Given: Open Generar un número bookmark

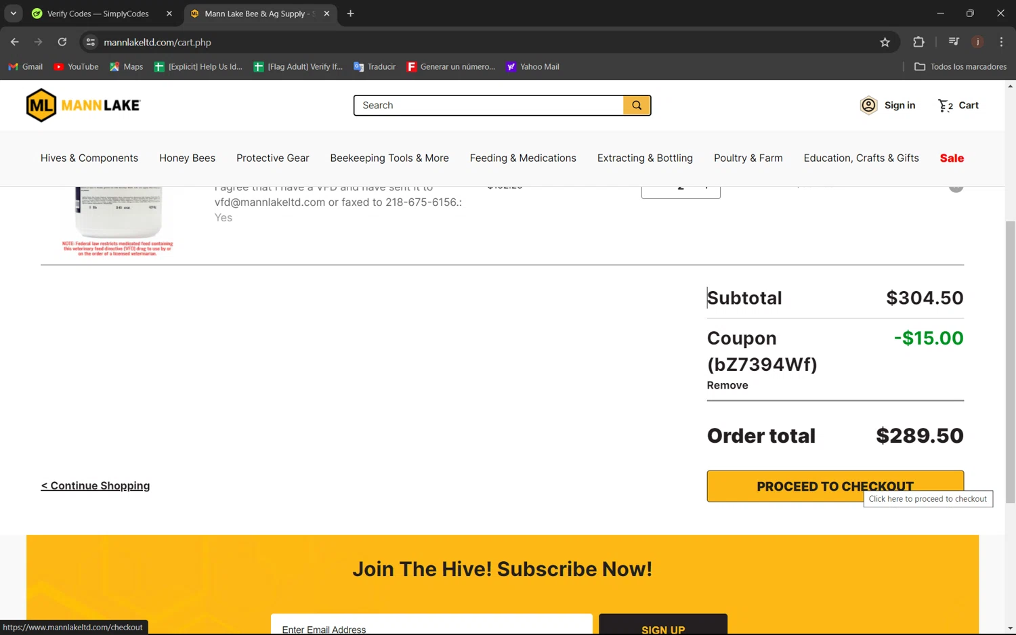Looking at the screenshot, I should (451, 66).
